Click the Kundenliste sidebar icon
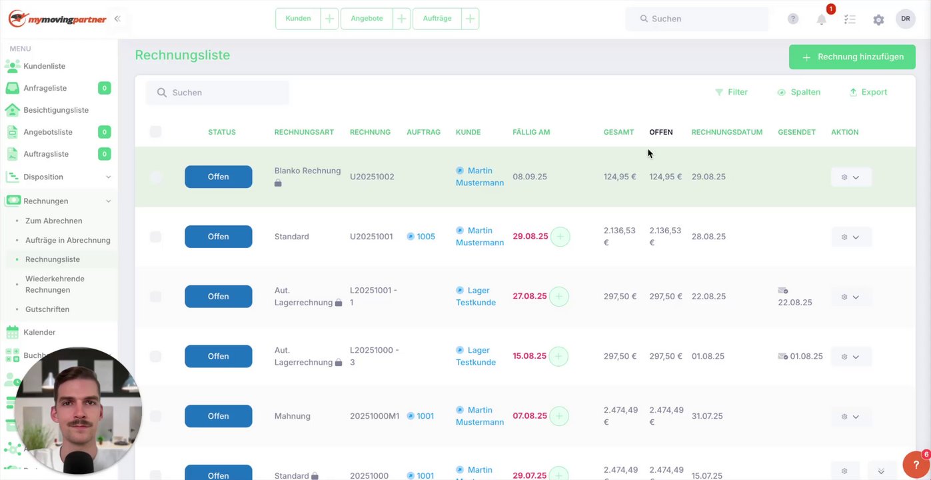 (x=12, y=66)
